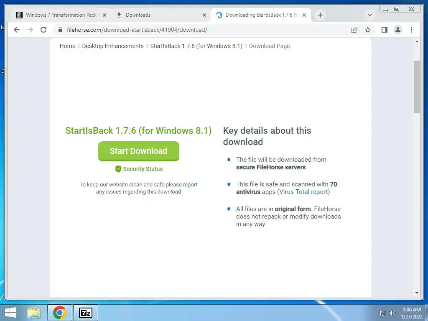Close the Downloads tab

(x=204, y=15)
